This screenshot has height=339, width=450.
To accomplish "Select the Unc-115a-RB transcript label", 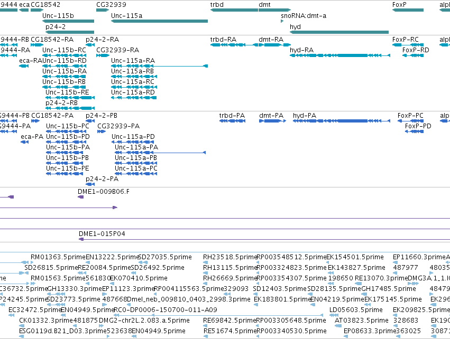I will point(132,71).
